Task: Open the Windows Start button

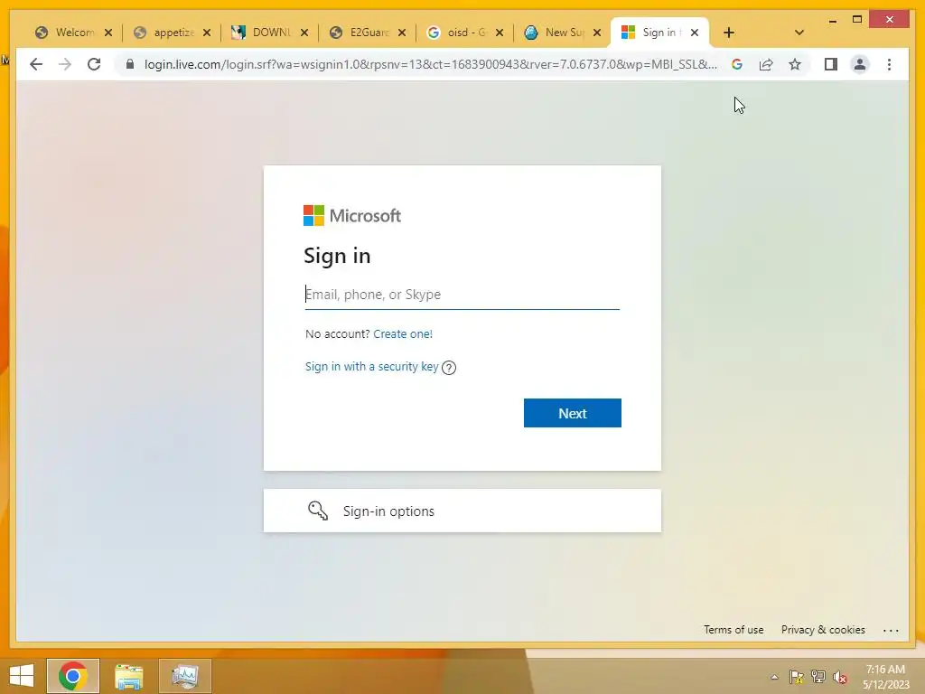Action: (x=22, y=676)
